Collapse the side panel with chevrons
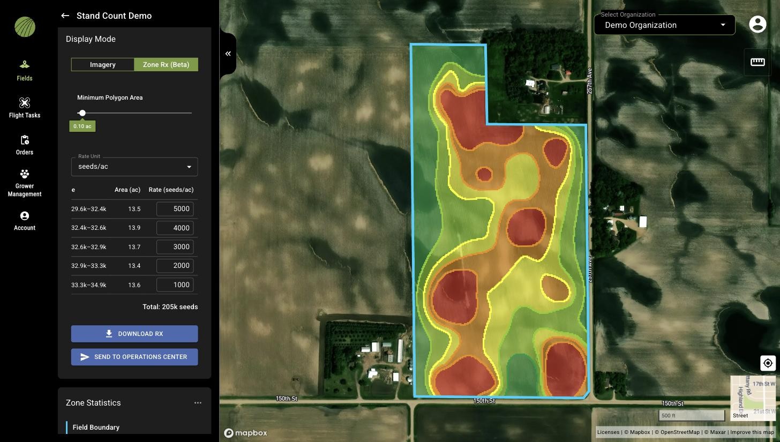This screenshot has width=780, height=442. click(228, 54)
